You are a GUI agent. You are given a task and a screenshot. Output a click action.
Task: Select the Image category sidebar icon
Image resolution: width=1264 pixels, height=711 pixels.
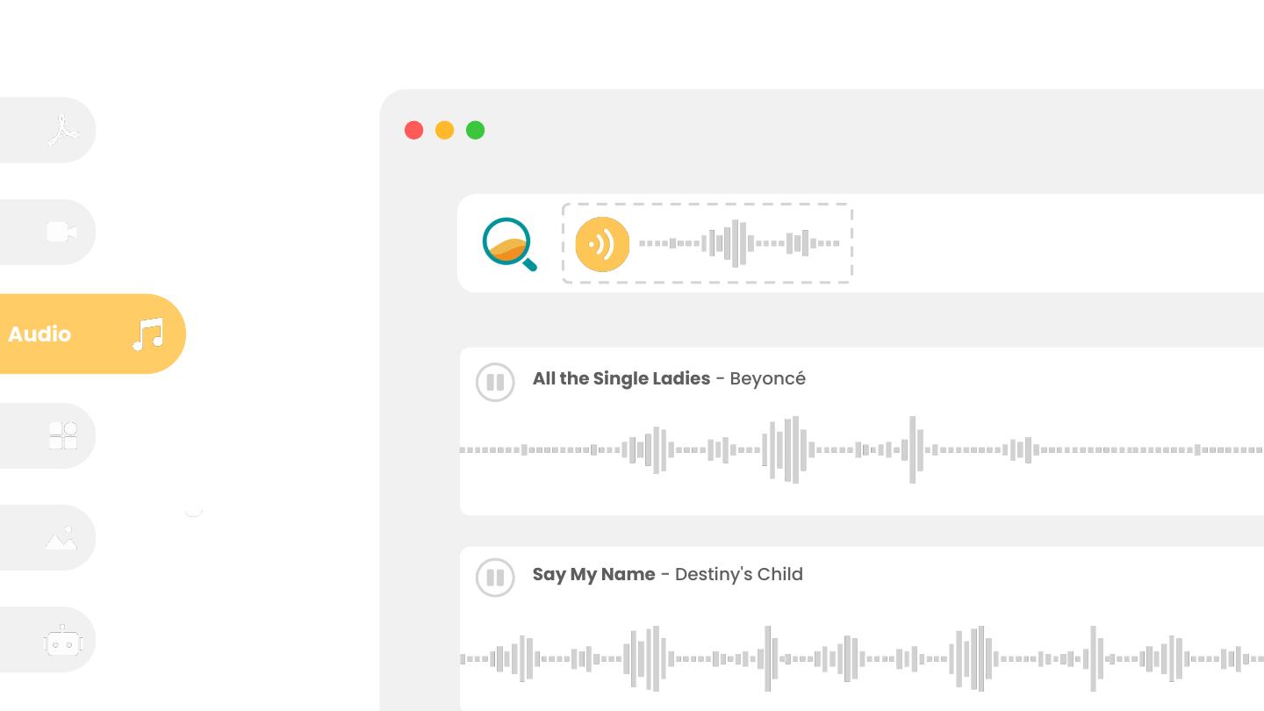tap(61, 537)
